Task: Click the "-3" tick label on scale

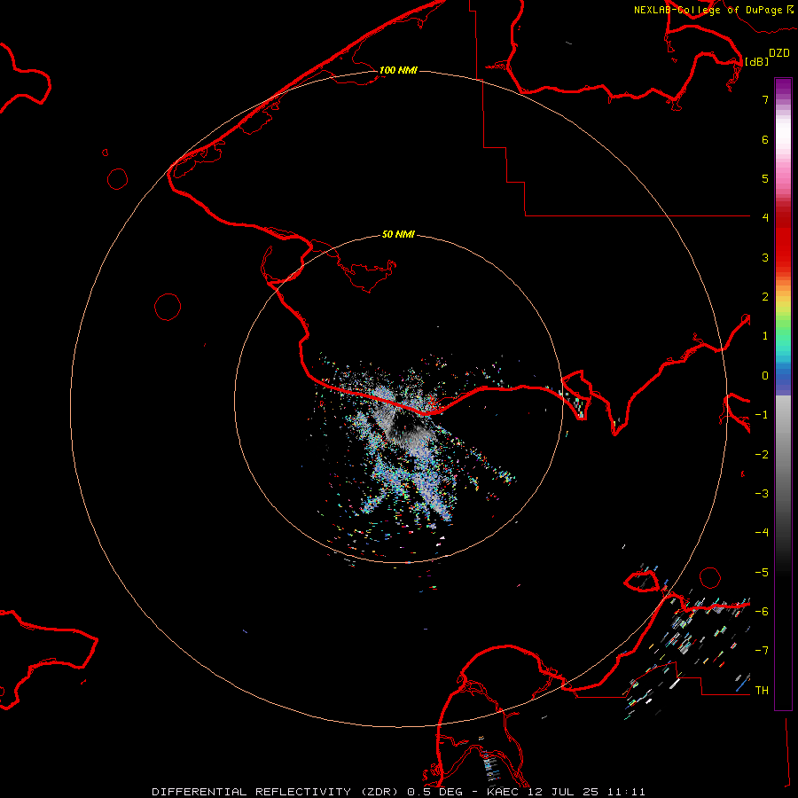Action: (x=762, y=494)
